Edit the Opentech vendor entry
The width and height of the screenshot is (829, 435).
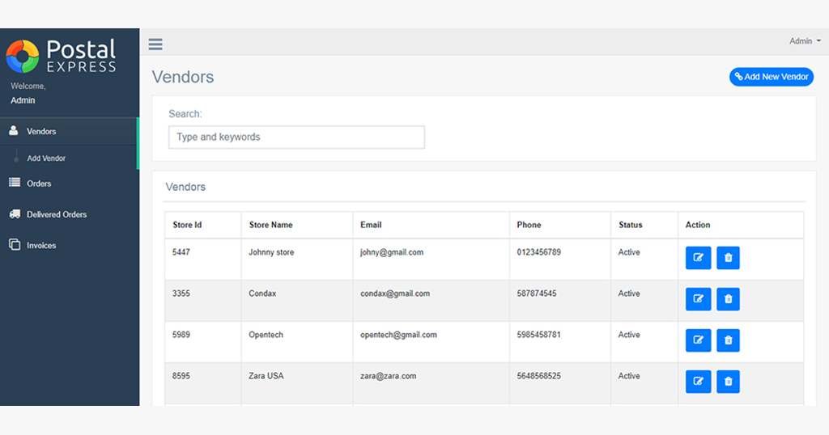698,340
